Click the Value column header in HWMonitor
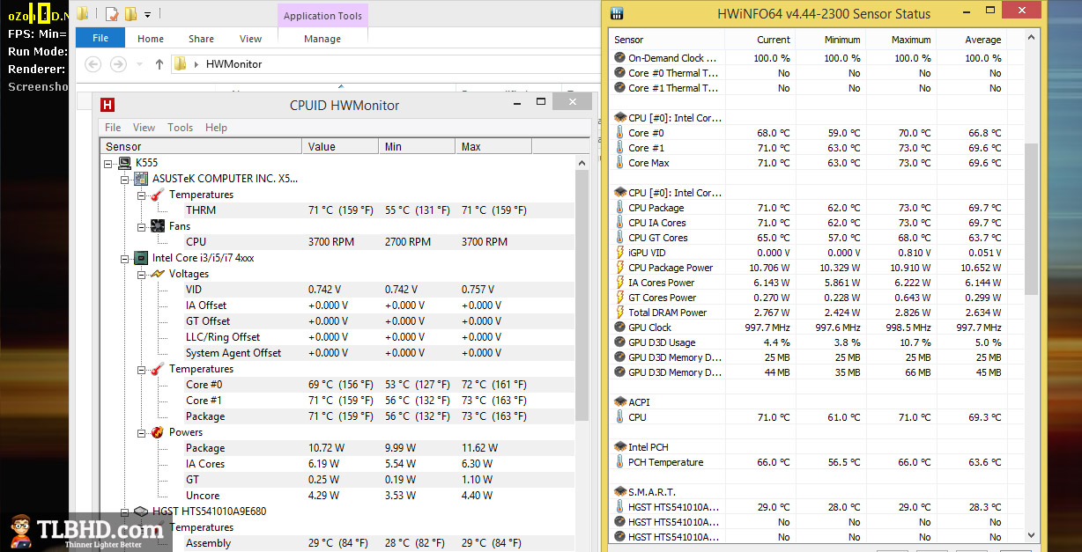Viewport: 1082px width, 552px height. [340, 147]
